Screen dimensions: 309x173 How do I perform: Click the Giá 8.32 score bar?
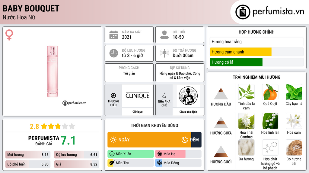77,164
